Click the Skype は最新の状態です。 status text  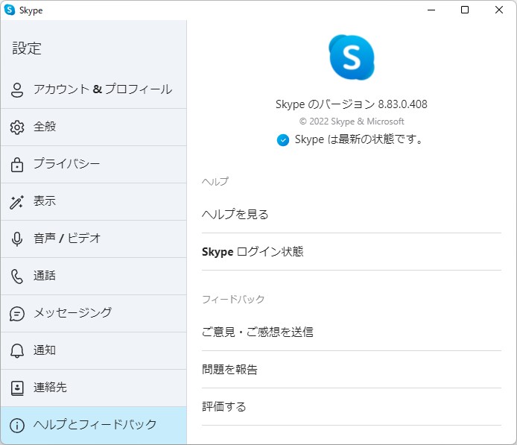click(359, 139)
